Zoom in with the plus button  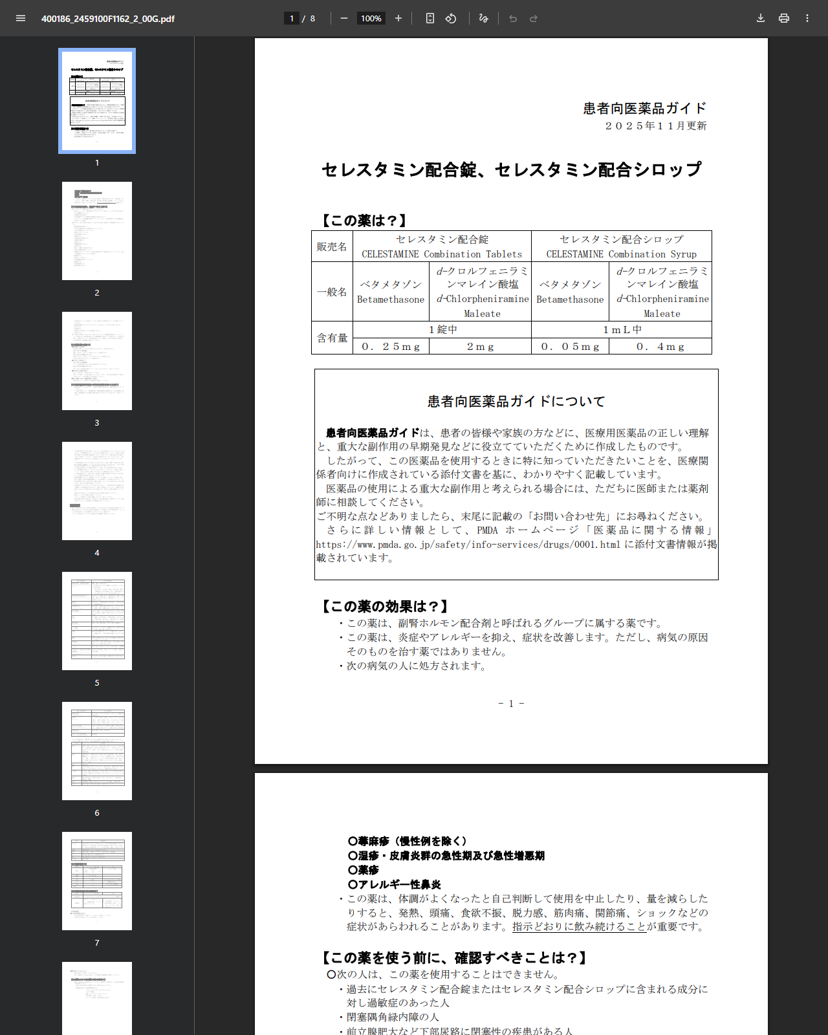[398, 18]
